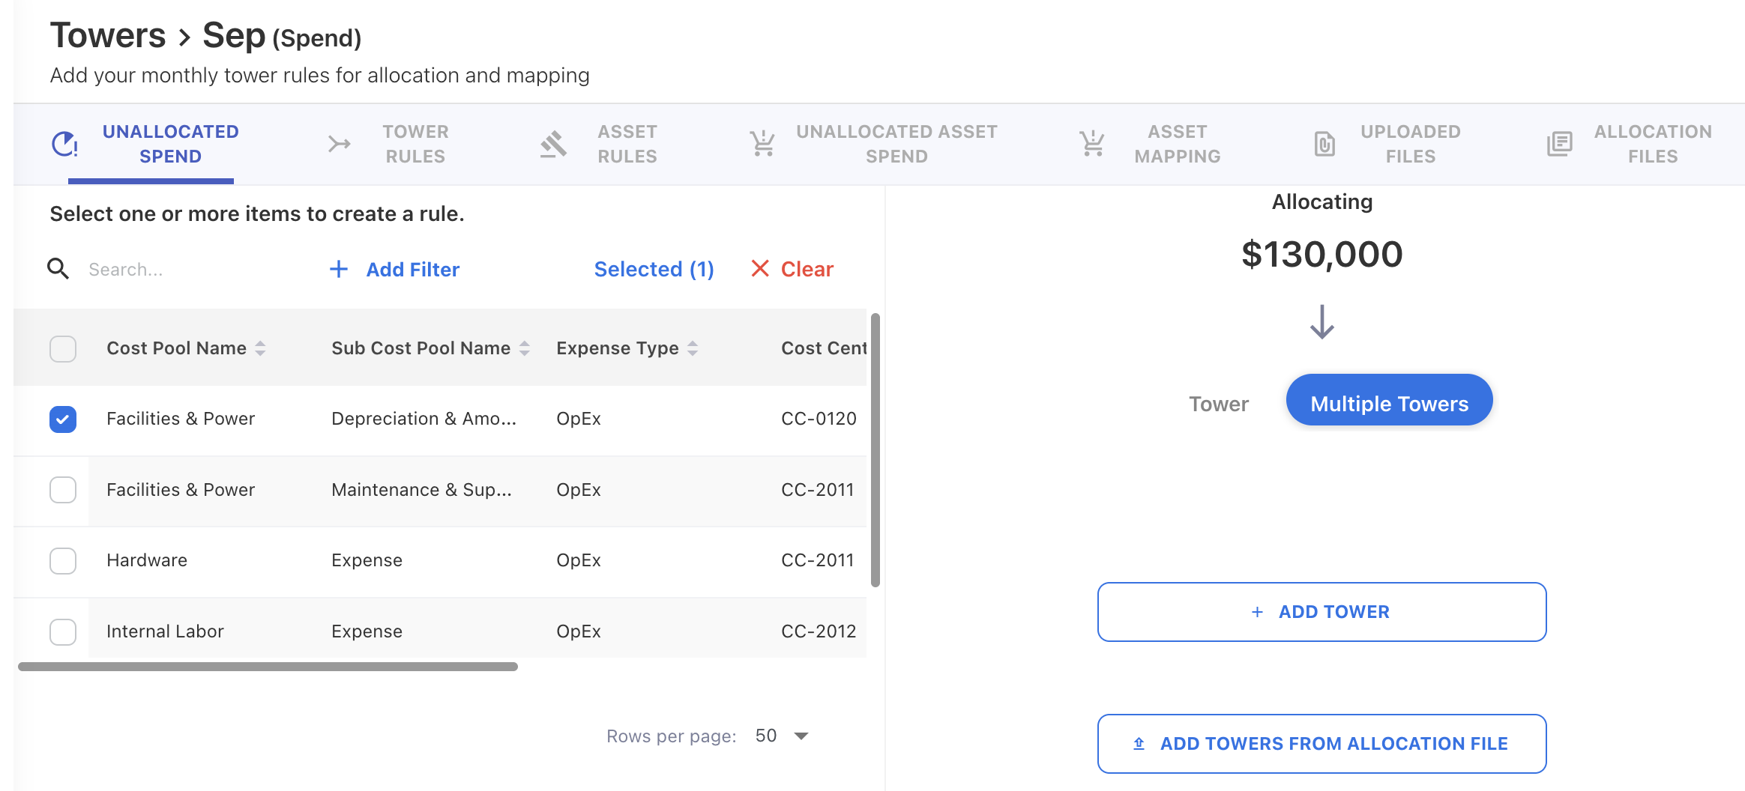Switch allocation mode to single Tower
The image size is (1745, 791).
pyautogui.click(x=1218, y=404)
